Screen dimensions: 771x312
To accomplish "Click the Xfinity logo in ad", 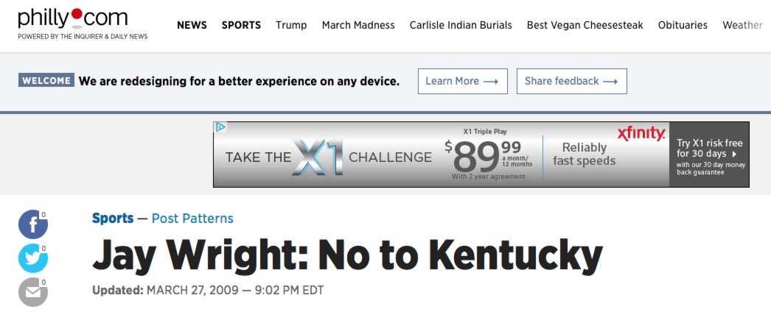I will tap(641, 134).
